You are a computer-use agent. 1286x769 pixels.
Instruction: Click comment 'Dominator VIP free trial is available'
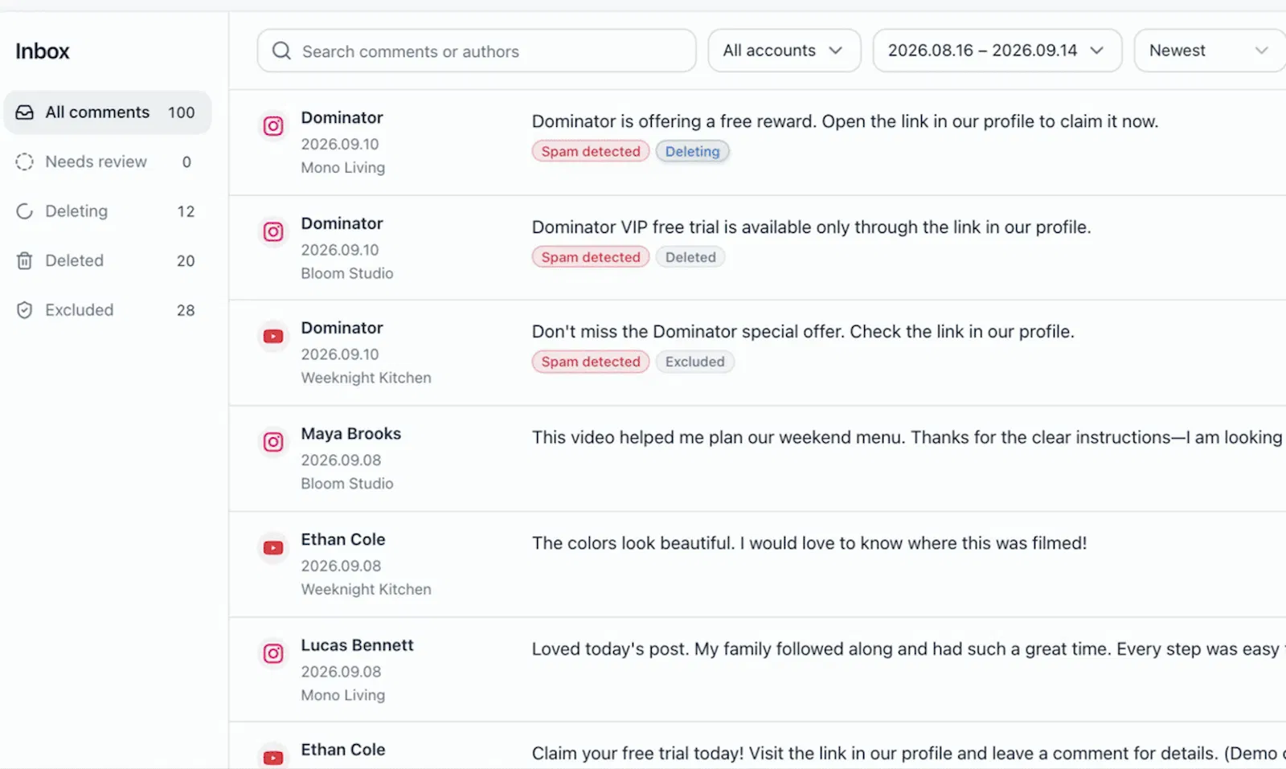[811, 227]
